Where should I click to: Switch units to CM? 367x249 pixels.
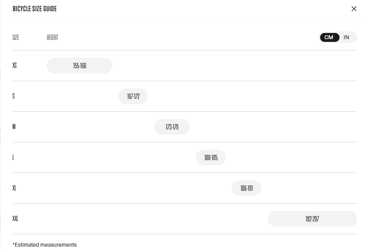click(329, 37)
